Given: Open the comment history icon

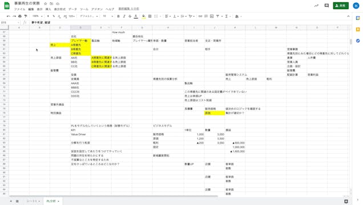Looking at the screenshot, I should pos(326,6).
